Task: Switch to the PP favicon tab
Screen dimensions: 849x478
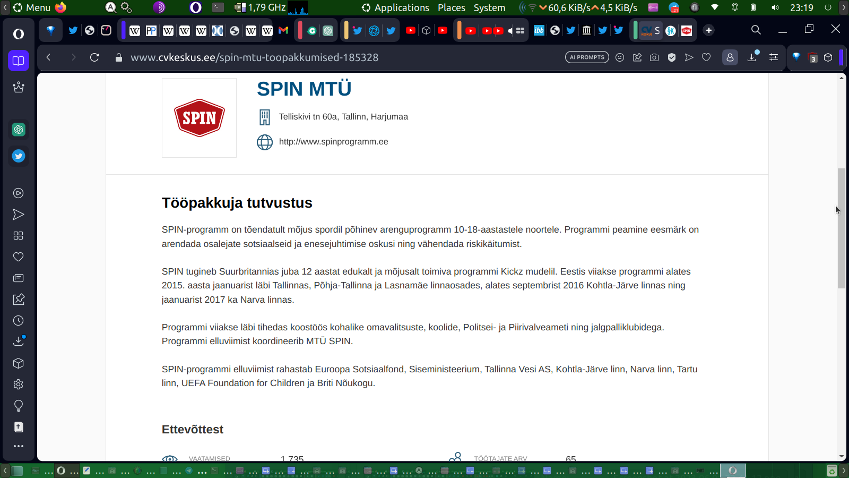Action: click(x=151, y=31)
